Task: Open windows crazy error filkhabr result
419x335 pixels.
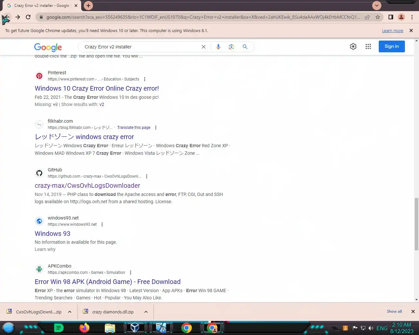Action: (84, 137)
